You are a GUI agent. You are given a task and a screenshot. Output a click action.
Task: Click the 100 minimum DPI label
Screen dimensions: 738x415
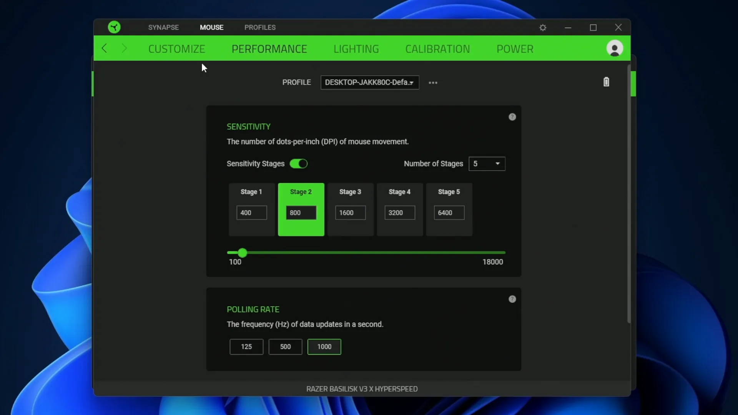tap(235, 262)
